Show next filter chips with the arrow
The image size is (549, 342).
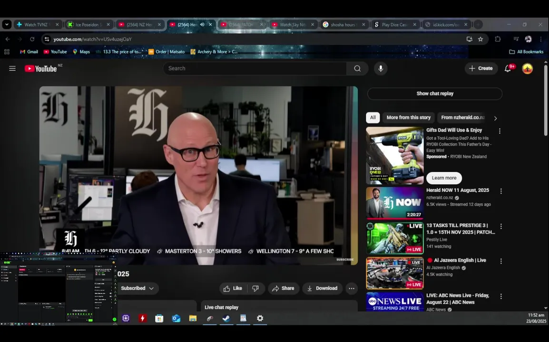(495, 118)
